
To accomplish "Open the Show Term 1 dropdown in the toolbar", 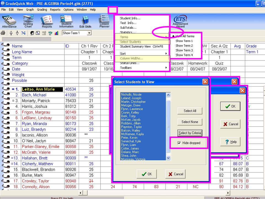I will [89, 33].
